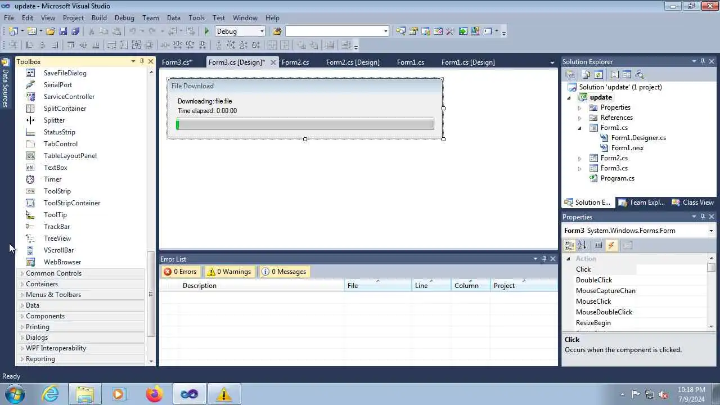Screen dimensions: 720x405
Task: Click the Save All toolbar icon
Action: (x=75, y=31)
